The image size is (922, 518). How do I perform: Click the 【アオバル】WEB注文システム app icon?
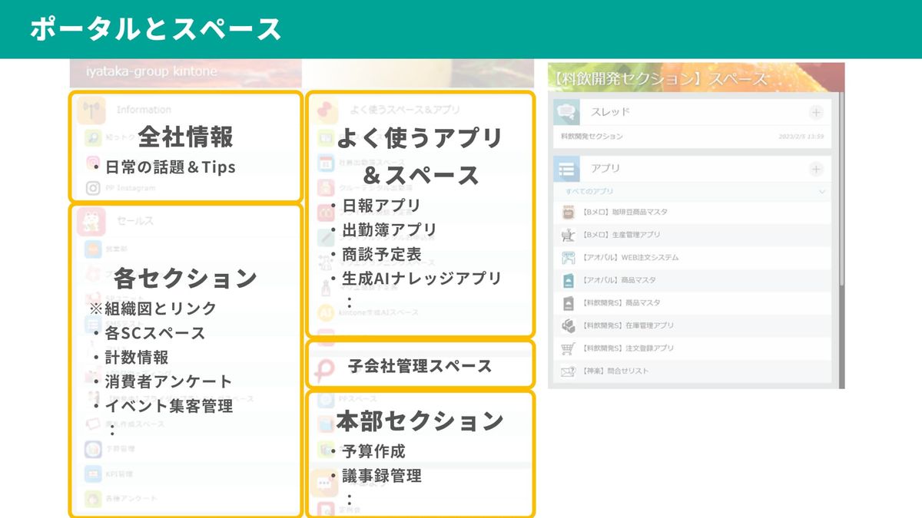coord(569,257)
